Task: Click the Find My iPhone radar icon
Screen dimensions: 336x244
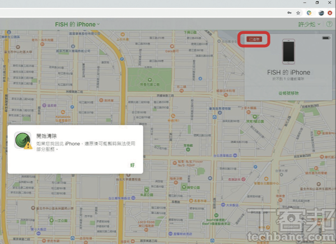Action: 23,140
